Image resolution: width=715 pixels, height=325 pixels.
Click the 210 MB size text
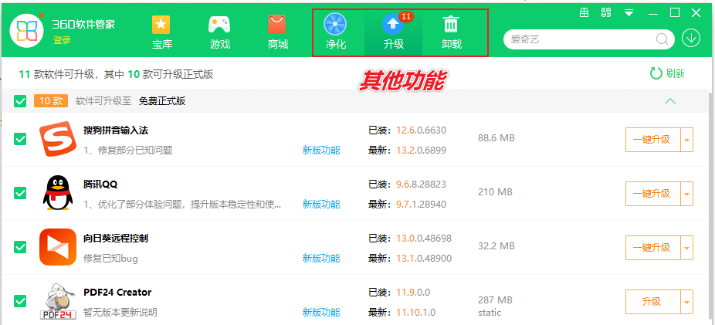coord(495,192)
